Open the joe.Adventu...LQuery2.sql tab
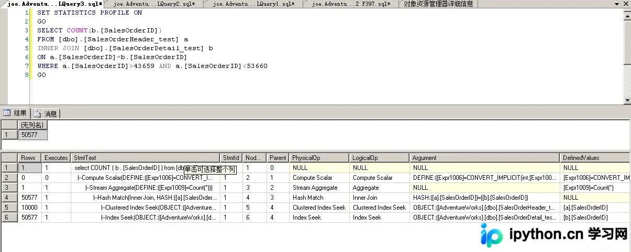 [154, 4]
